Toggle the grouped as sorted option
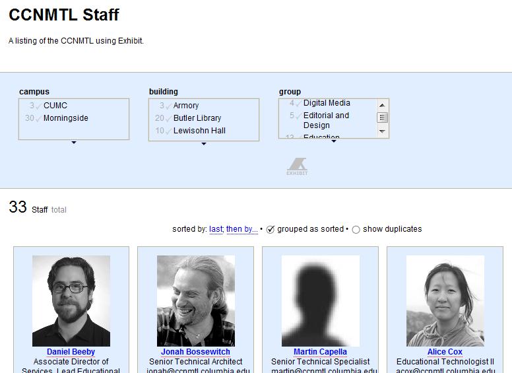 (x=271, y=230)
